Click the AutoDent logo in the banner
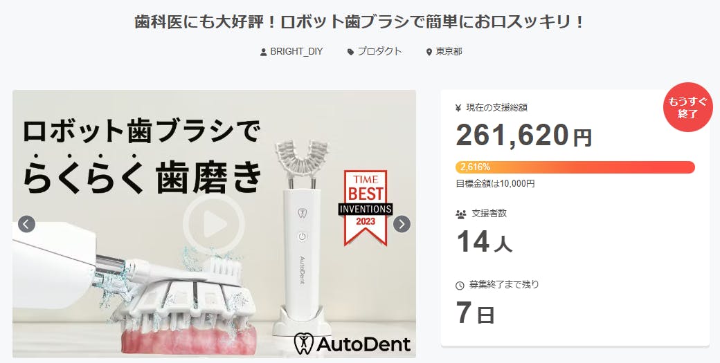This screenshot has width=720, height=363. [352, 343]
